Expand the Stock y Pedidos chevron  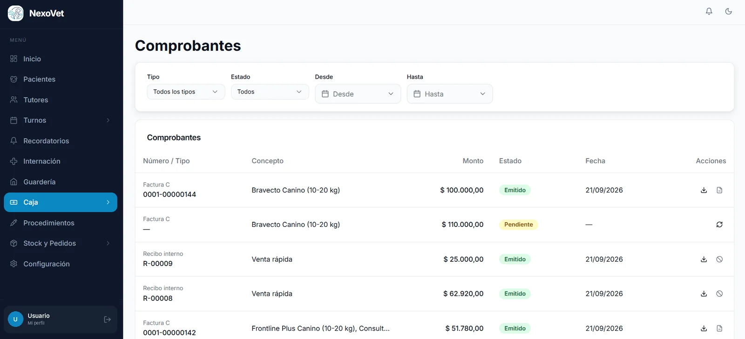108,243
